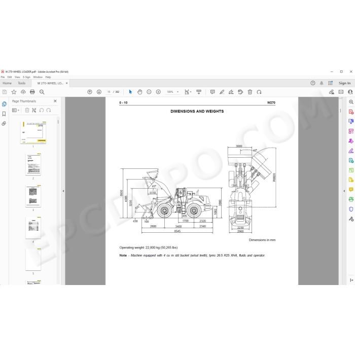
Task: Open the Window menu
Action: point(38,77)
